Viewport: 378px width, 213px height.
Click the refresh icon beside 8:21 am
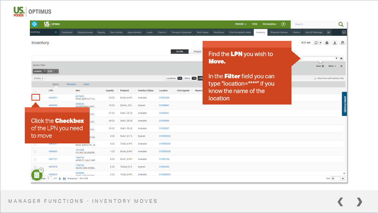pyautogui.click(x=316, y=43)
